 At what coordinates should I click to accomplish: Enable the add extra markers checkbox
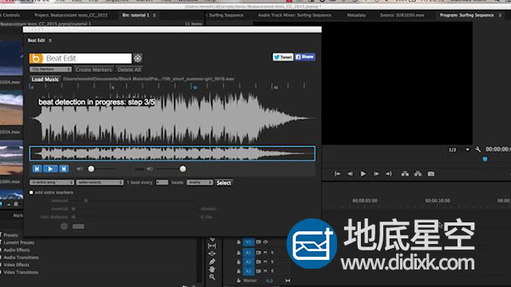tap(31, 193)
